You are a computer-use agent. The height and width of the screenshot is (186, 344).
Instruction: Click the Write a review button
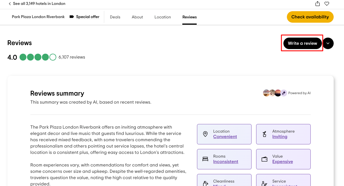pos(302,43)
